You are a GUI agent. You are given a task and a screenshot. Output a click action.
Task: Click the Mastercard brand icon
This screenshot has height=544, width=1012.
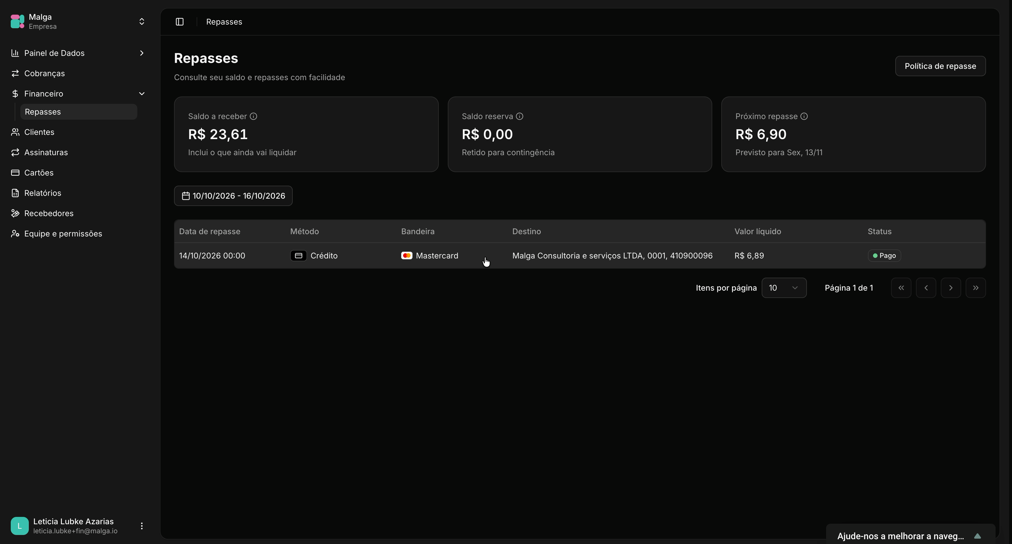coord(407,256)
